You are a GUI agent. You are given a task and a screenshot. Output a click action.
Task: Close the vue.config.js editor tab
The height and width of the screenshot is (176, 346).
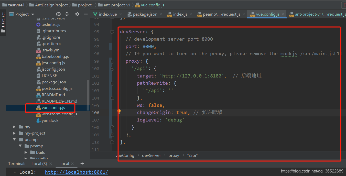click(283, 14)
